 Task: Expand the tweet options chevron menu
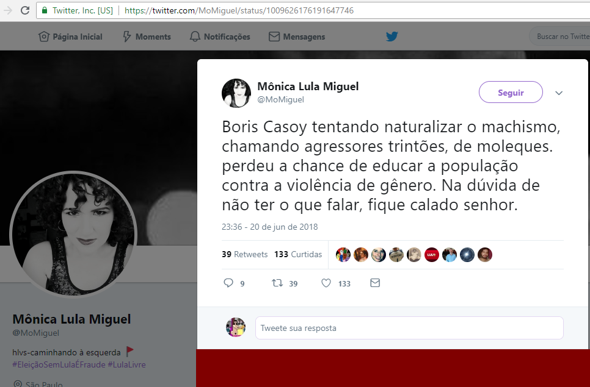(559, 93)
